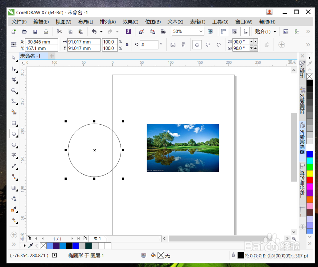The width and height of the screenshot is (318, 267).
Task: Open the 位图(B) menu
Action: point(153,22)
